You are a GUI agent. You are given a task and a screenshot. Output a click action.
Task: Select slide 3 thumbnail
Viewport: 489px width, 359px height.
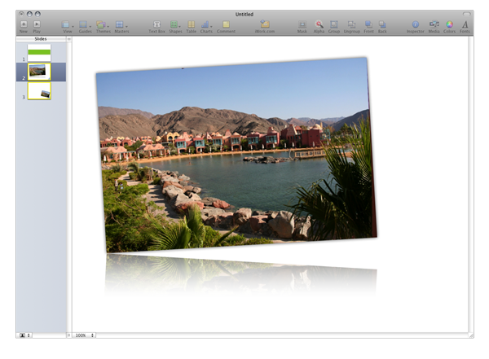[x=39, y=91]
